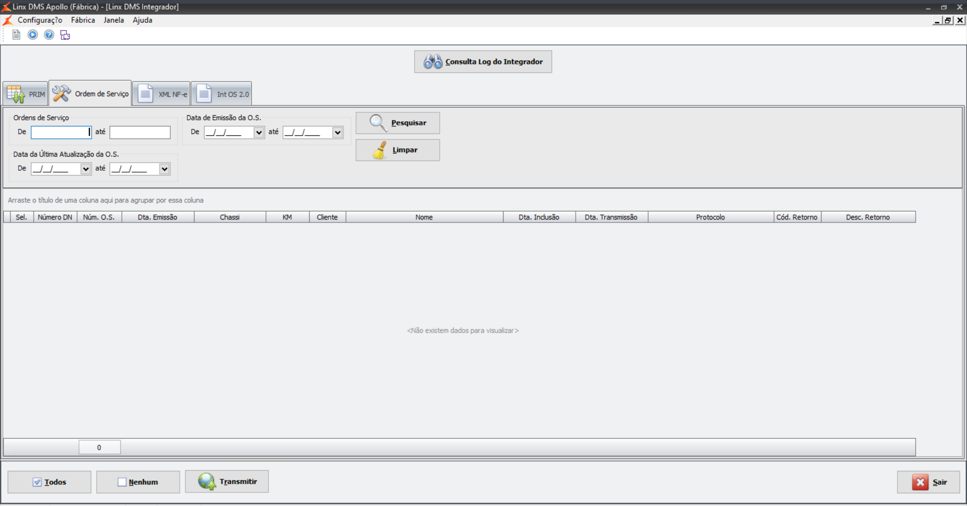Sort by Dta. Emissão column header

point(158,217)
